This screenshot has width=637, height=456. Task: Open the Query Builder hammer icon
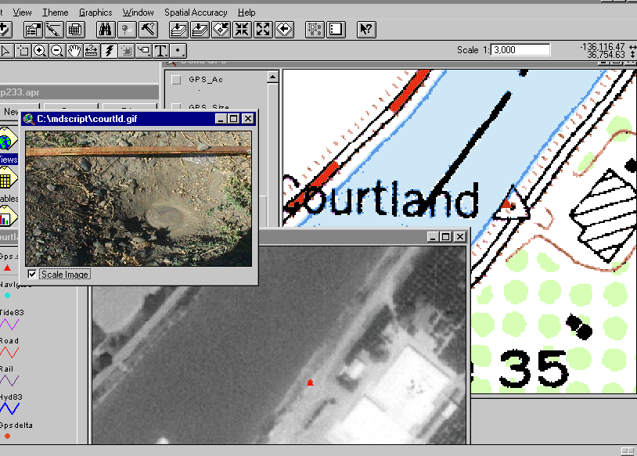click(x=148, y=30)
